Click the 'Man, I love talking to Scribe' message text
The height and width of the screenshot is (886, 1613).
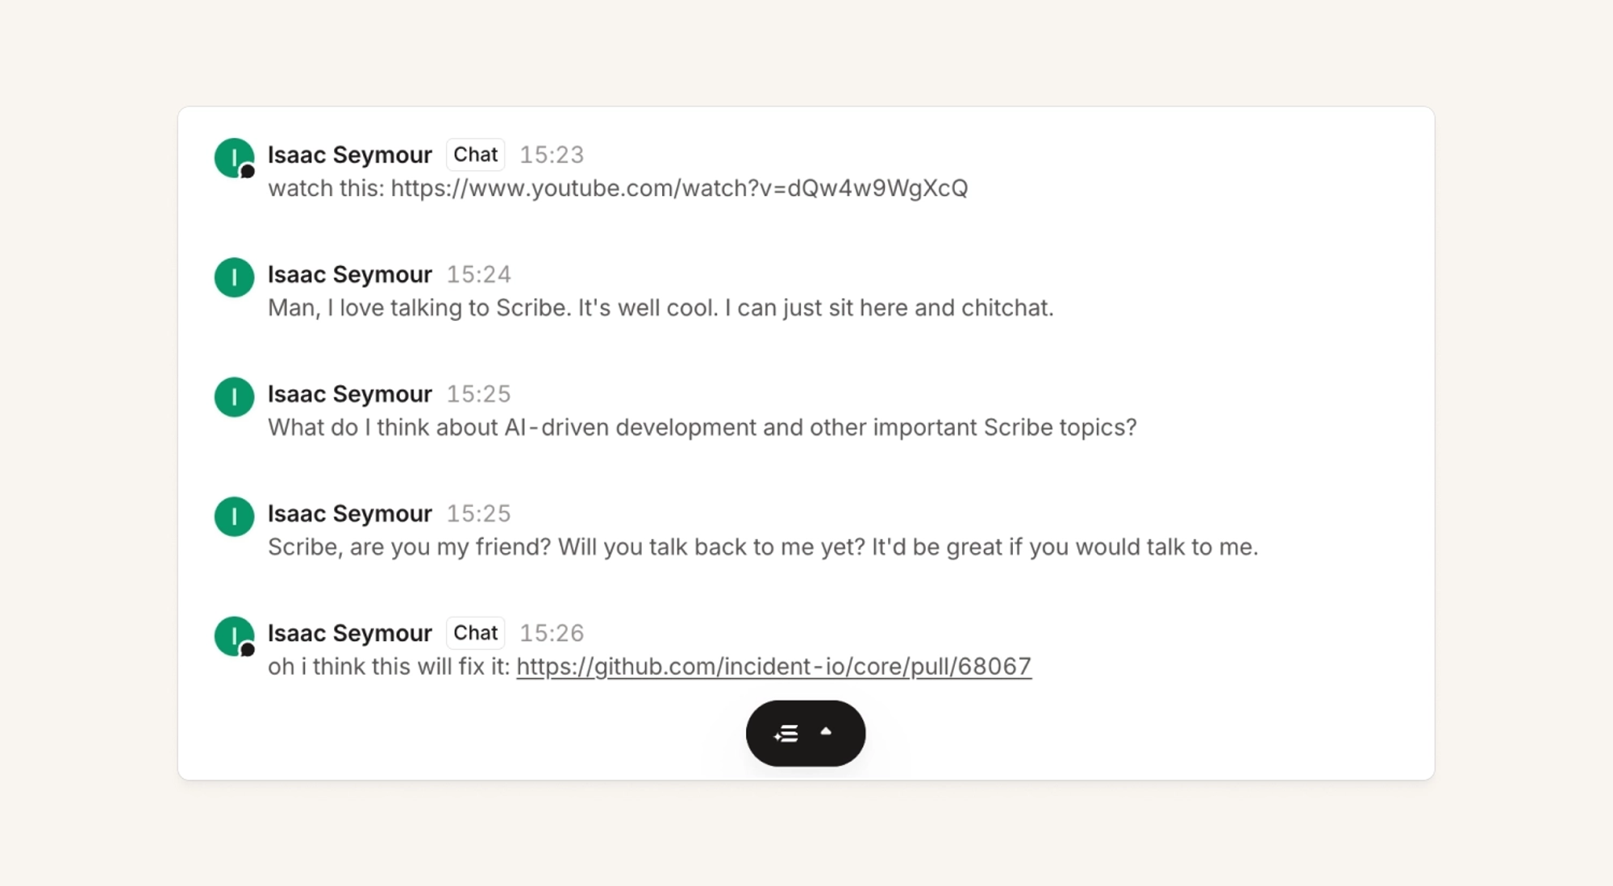[661, 307]
